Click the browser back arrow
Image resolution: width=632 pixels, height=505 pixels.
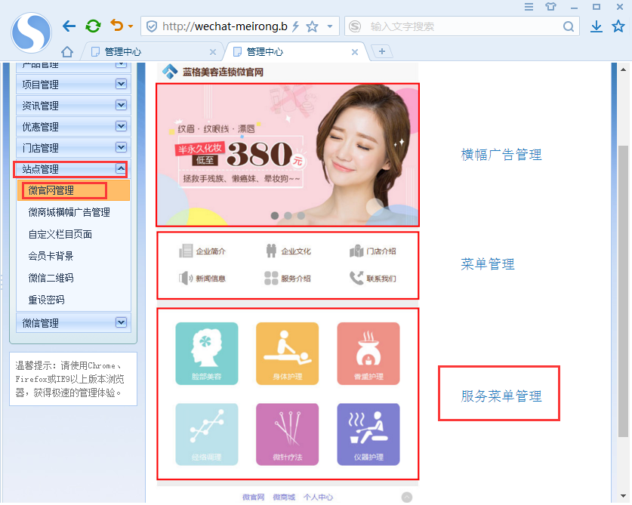pyautogui.click(x=69, y=26)
